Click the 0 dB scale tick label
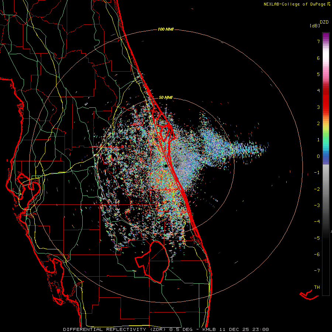This screenshot has width=332, height=332. 318,156
